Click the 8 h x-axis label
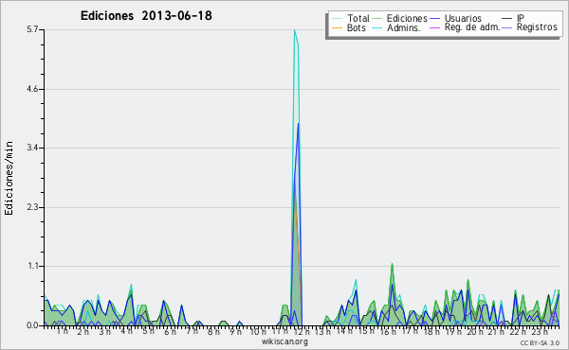The height and width of the screenshot is (350, 569). pyautogui.click(x=213, y=331)
